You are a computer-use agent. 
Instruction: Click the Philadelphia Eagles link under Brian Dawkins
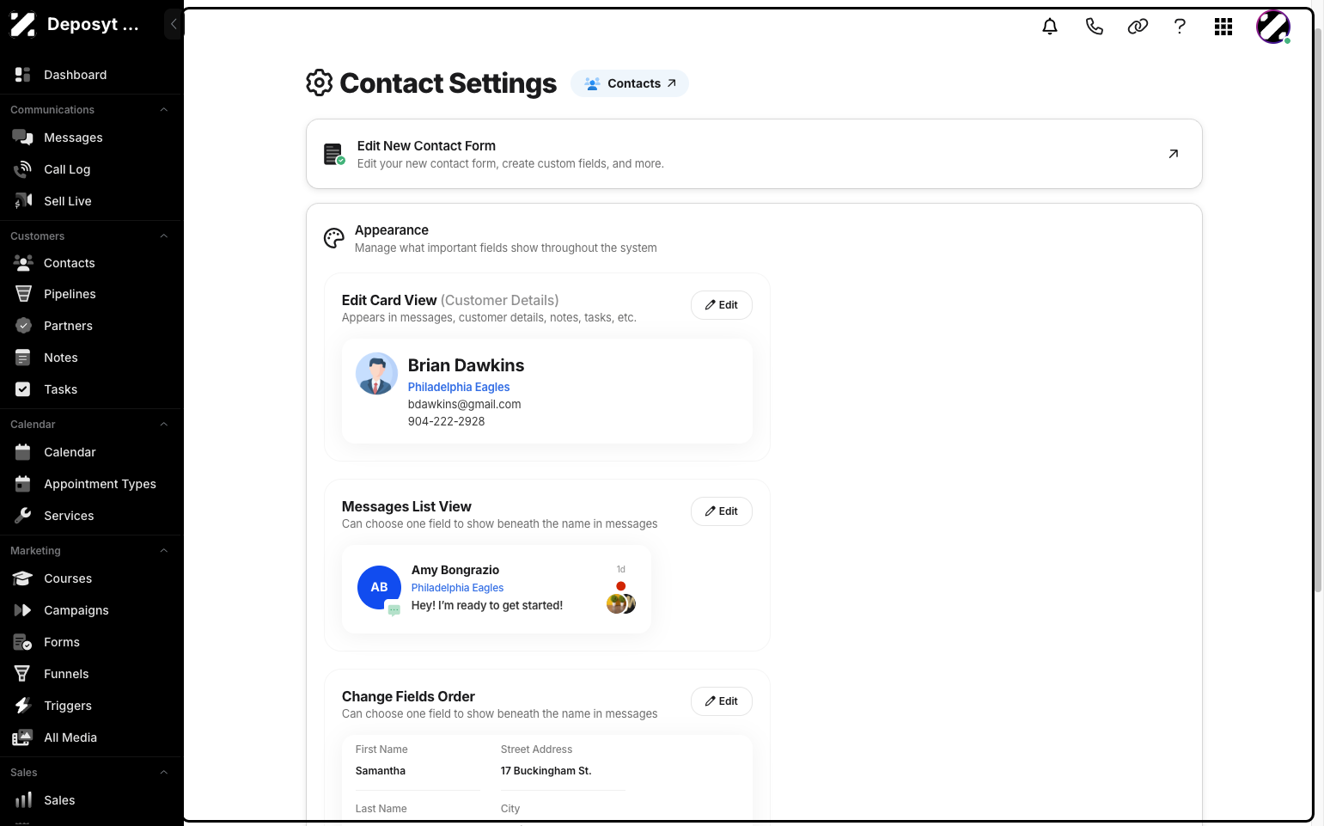(459, 387)
